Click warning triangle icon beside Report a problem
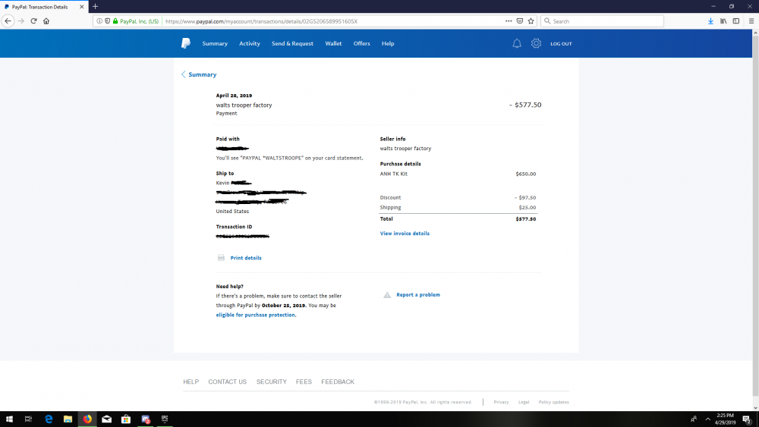Image resolution: width=759 pixels, height=427 pixels. coord(387,295)
